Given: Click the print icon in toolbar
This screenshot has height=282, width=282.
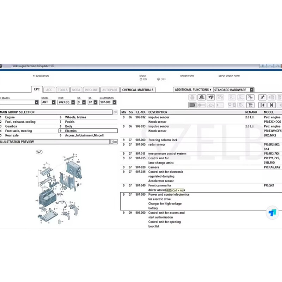Looking at the screenshot, I should (x=192, y=97).
